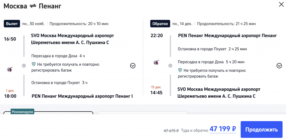Select the second fare option card
Screen dimensions: 286x139
coord(142,113)
